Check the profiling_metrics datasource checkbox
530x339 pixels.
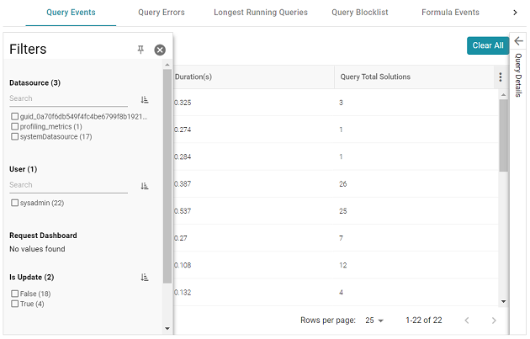14,126
